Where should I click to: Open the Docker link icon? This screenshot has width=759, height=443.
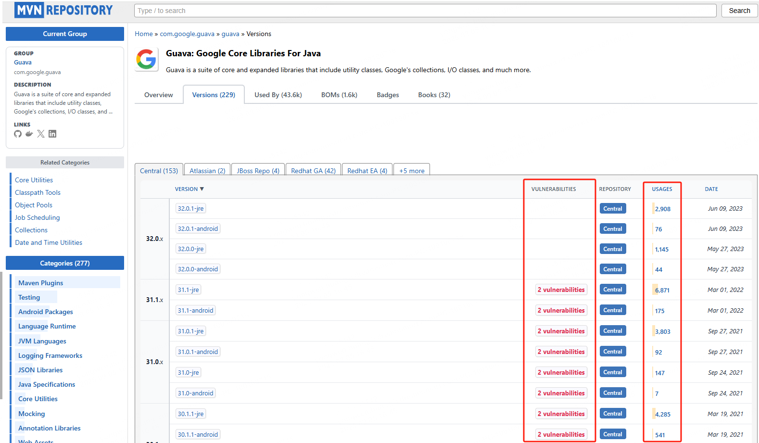(x=29, y=134)
